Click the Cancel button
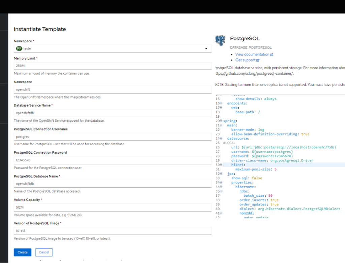The height and width of the screenshot is (266, 345). pos(44,252)
